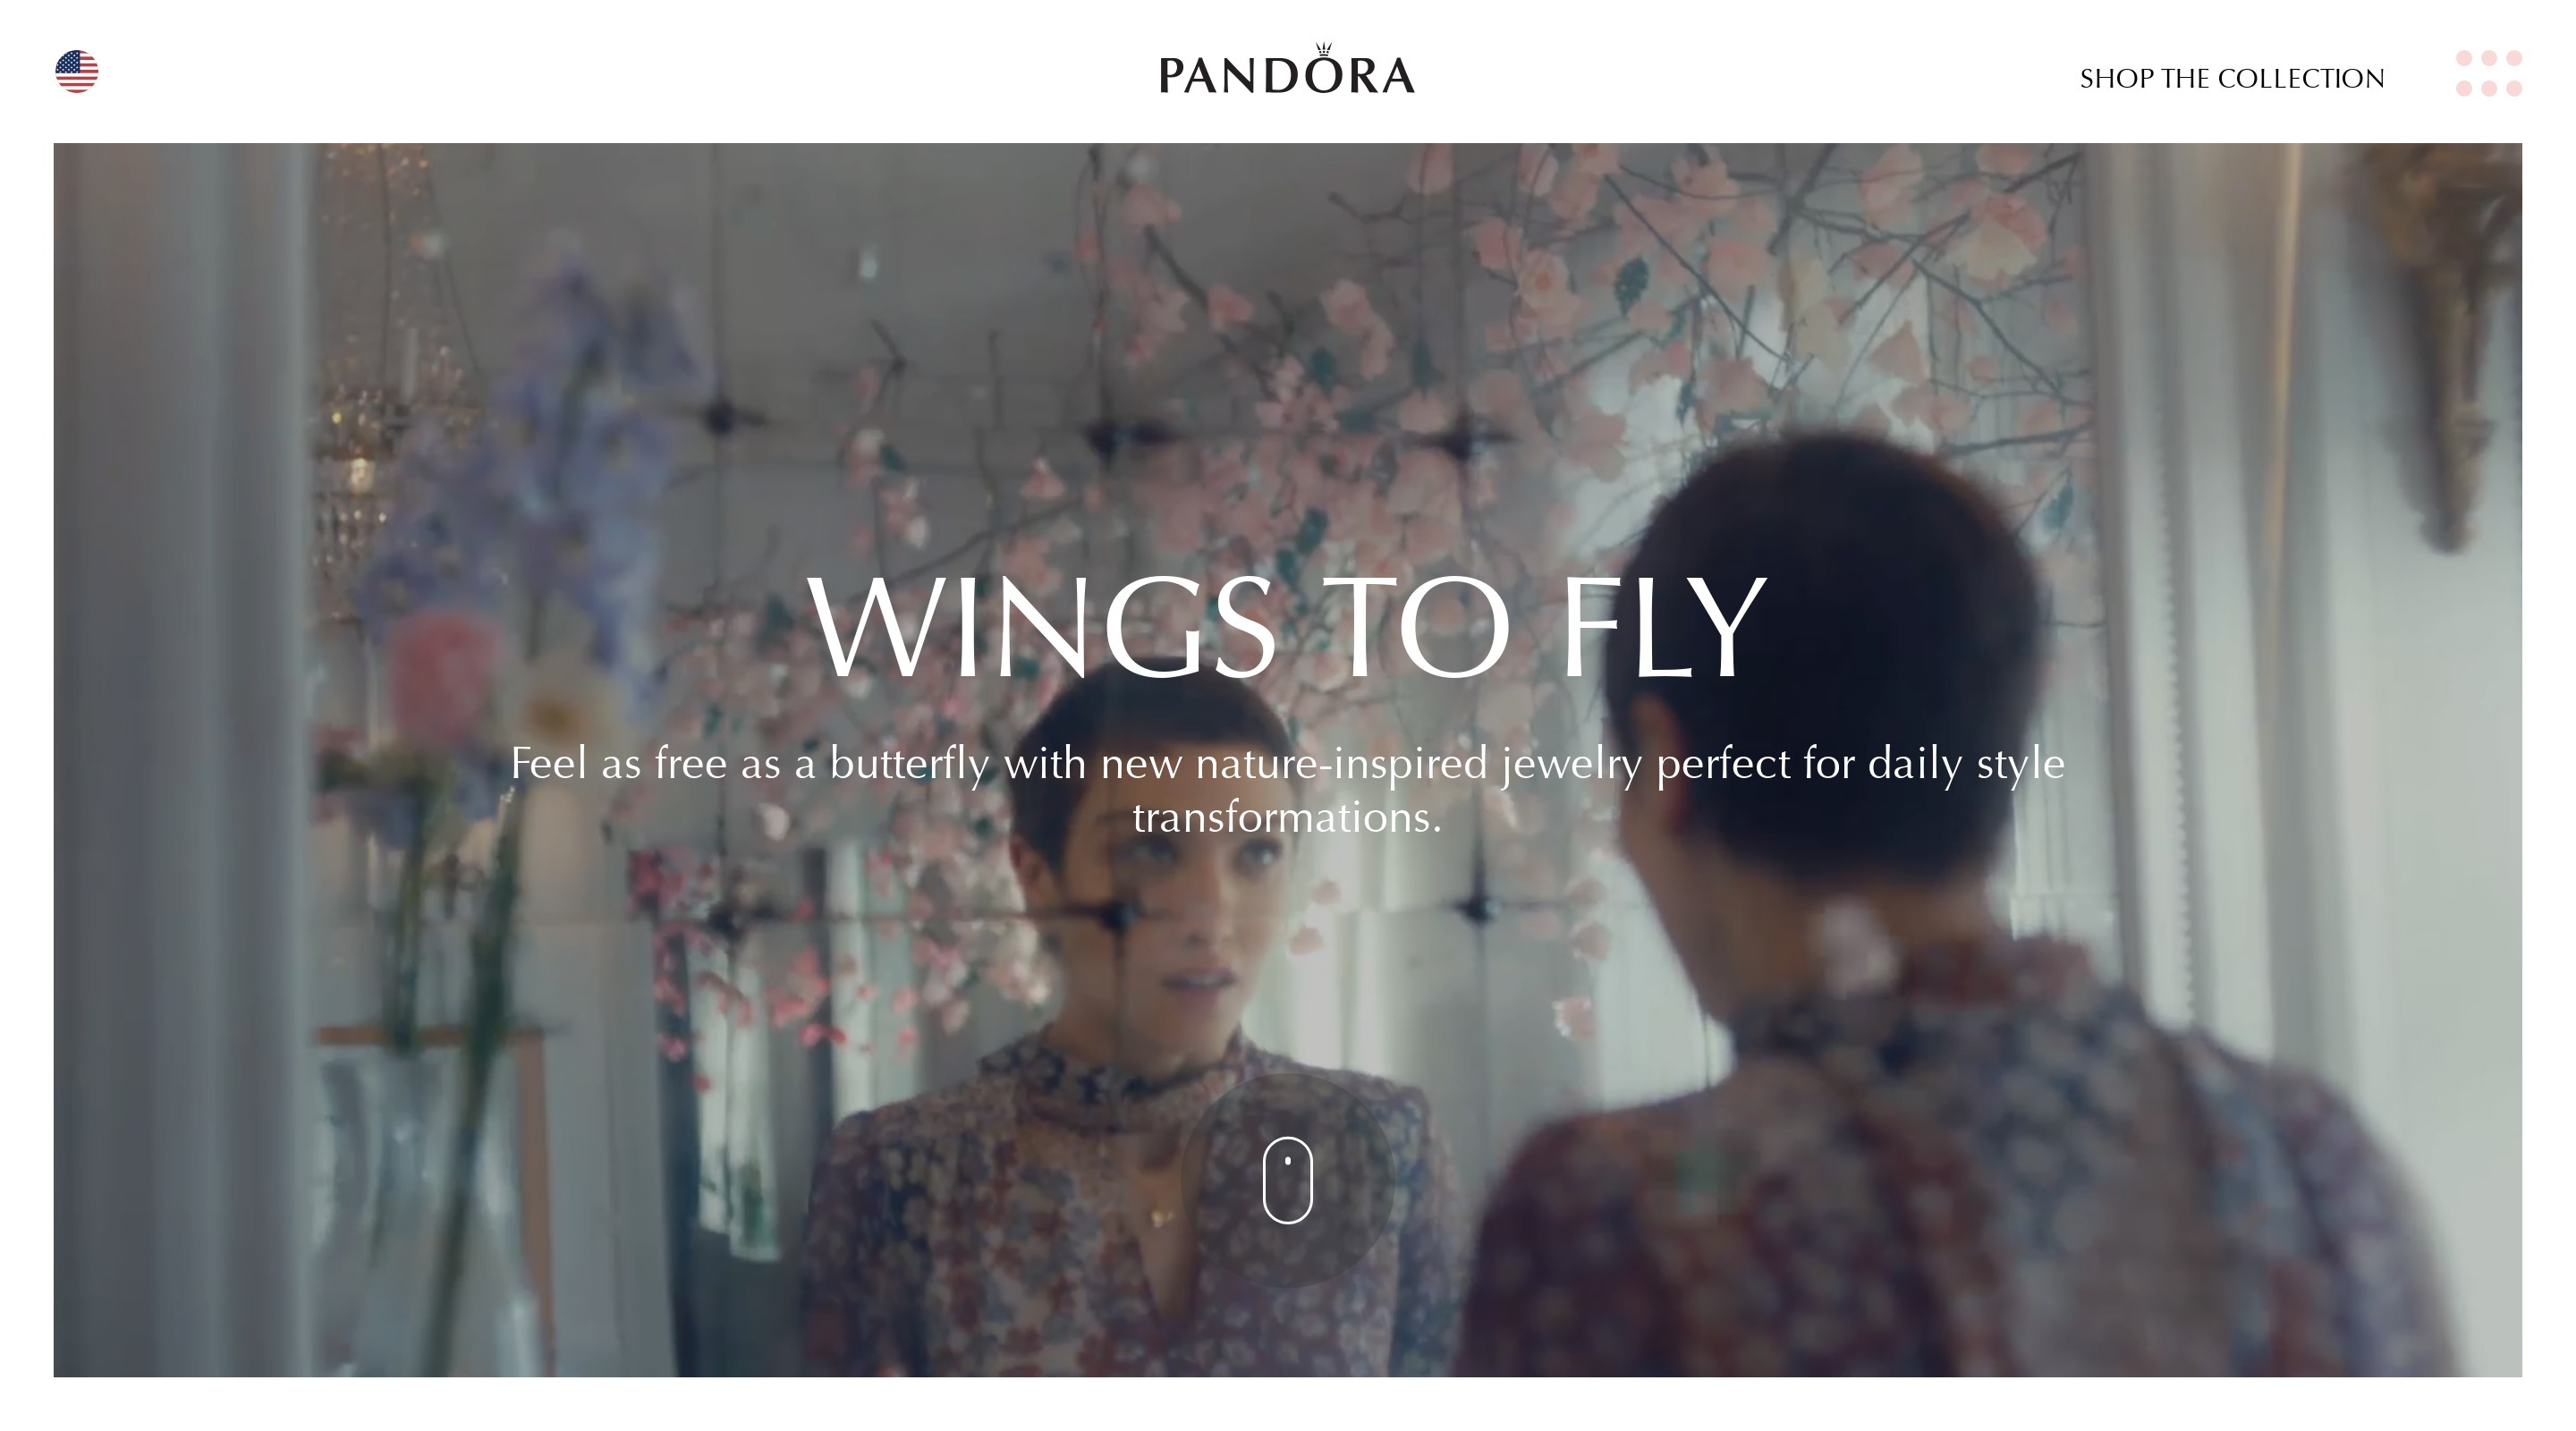Click the crown above the Pandora O
This screenshot has height=1431, width=2576.
point(1323,49)
